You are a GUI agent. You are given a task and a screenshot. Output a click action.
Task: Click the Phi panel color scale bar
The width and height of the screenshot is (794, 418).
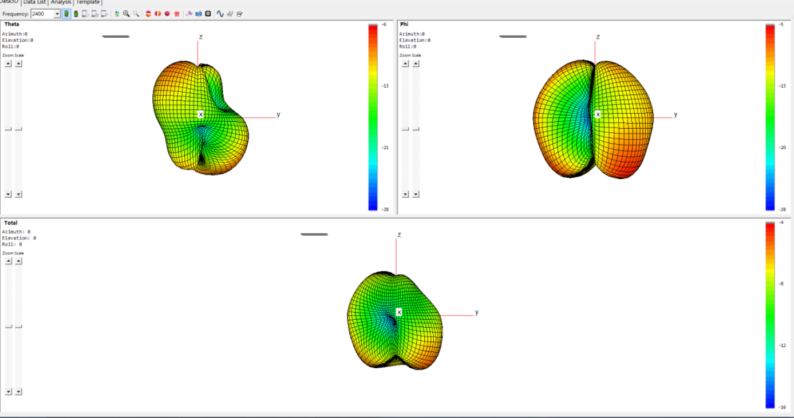(770, 117)
